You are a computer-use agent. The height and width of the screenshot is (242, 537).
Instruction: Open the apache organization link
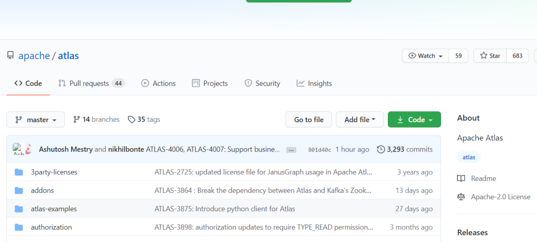(34, 56)
